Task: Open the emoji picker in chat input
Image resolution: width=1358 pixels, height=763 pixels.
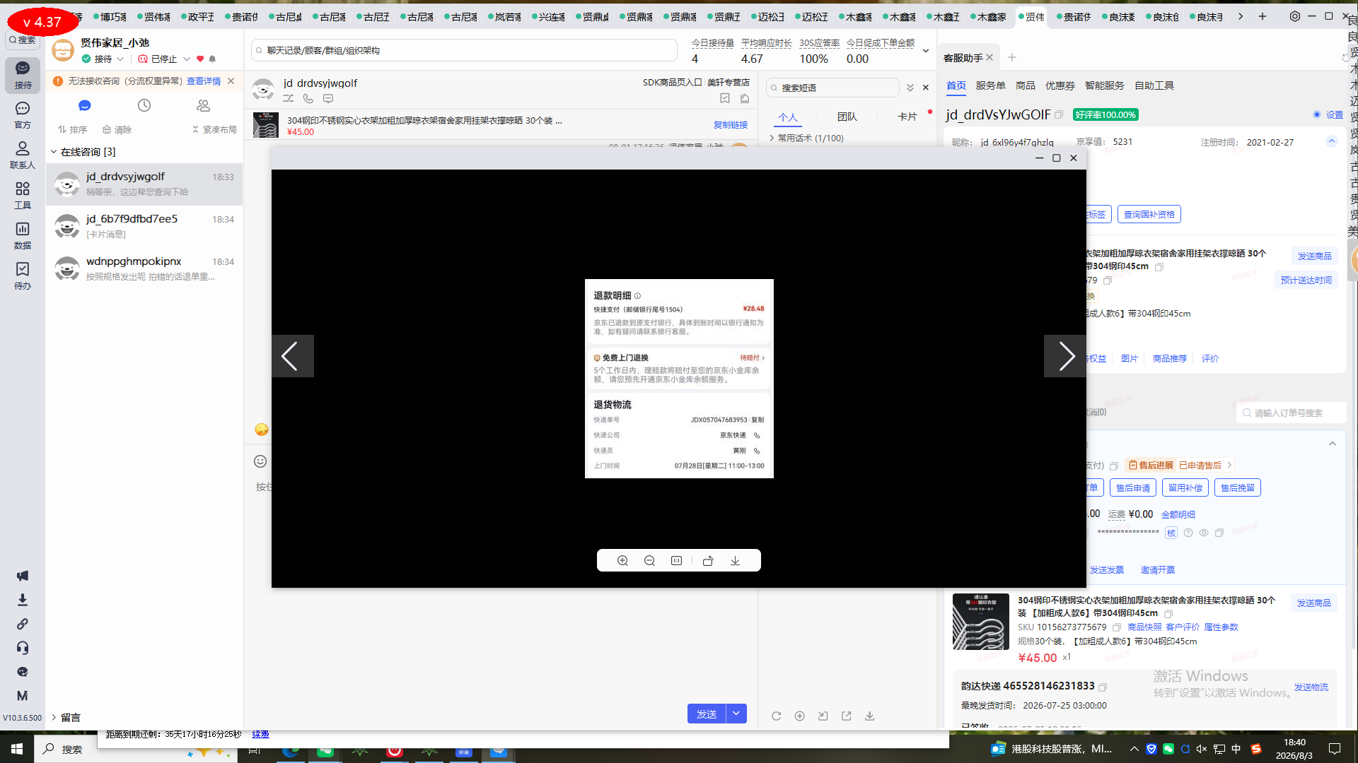Action: 260,461
